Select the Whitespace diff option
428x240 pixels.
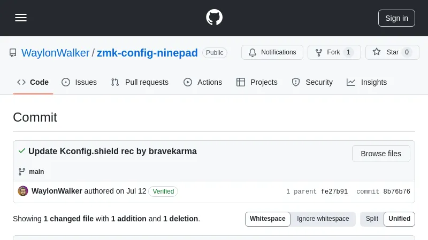[x=267, y=219]
